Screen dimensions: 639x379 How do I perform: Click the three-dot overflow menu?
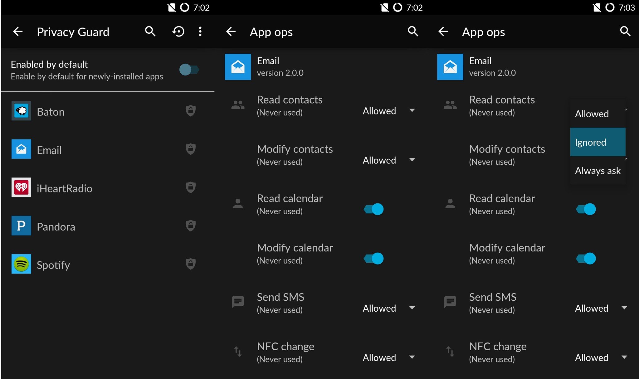[x=200, y=31]
